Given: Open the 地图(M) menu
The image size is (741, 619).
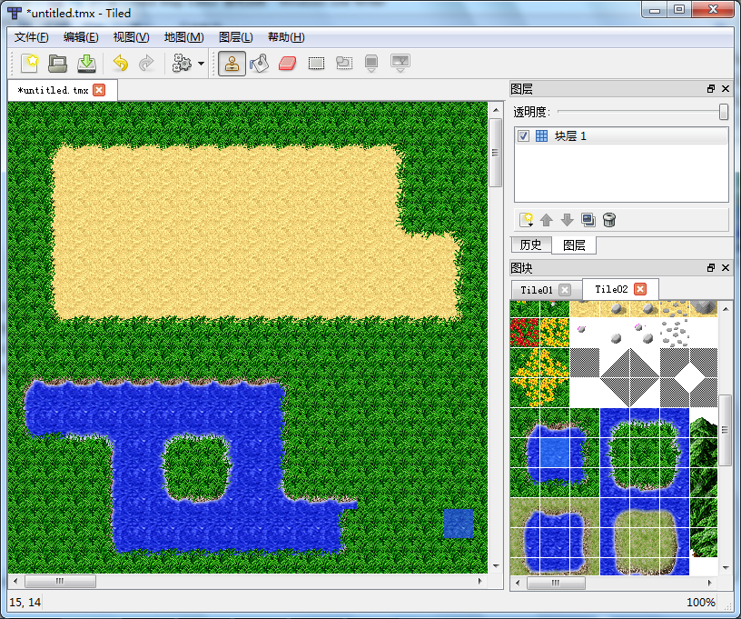Looking at the screenshot, I should tap(183, 37).
